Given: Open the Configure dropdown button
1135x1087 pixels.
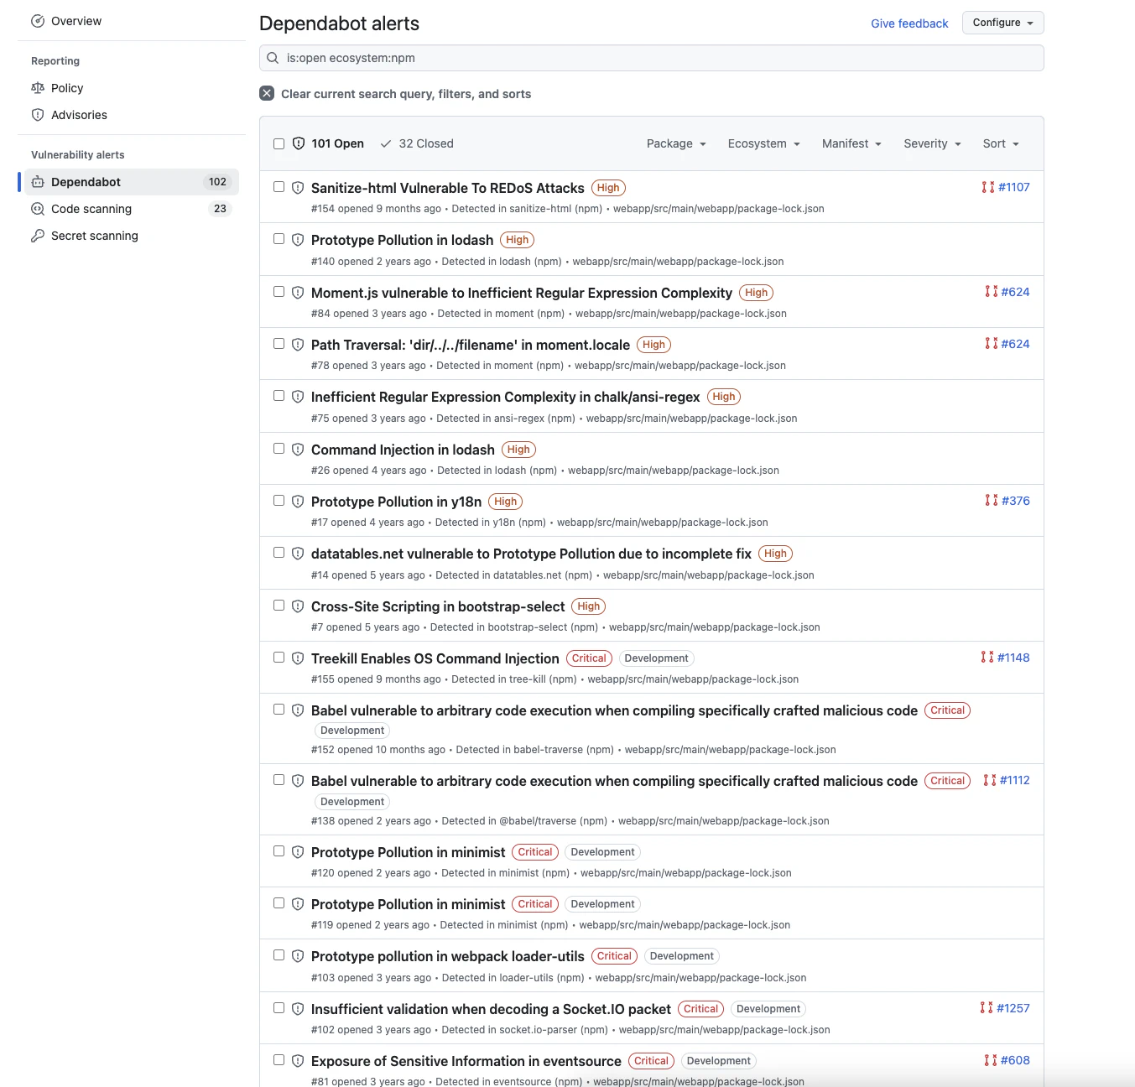Looking at the screenshot, I should coord(1003,23).
